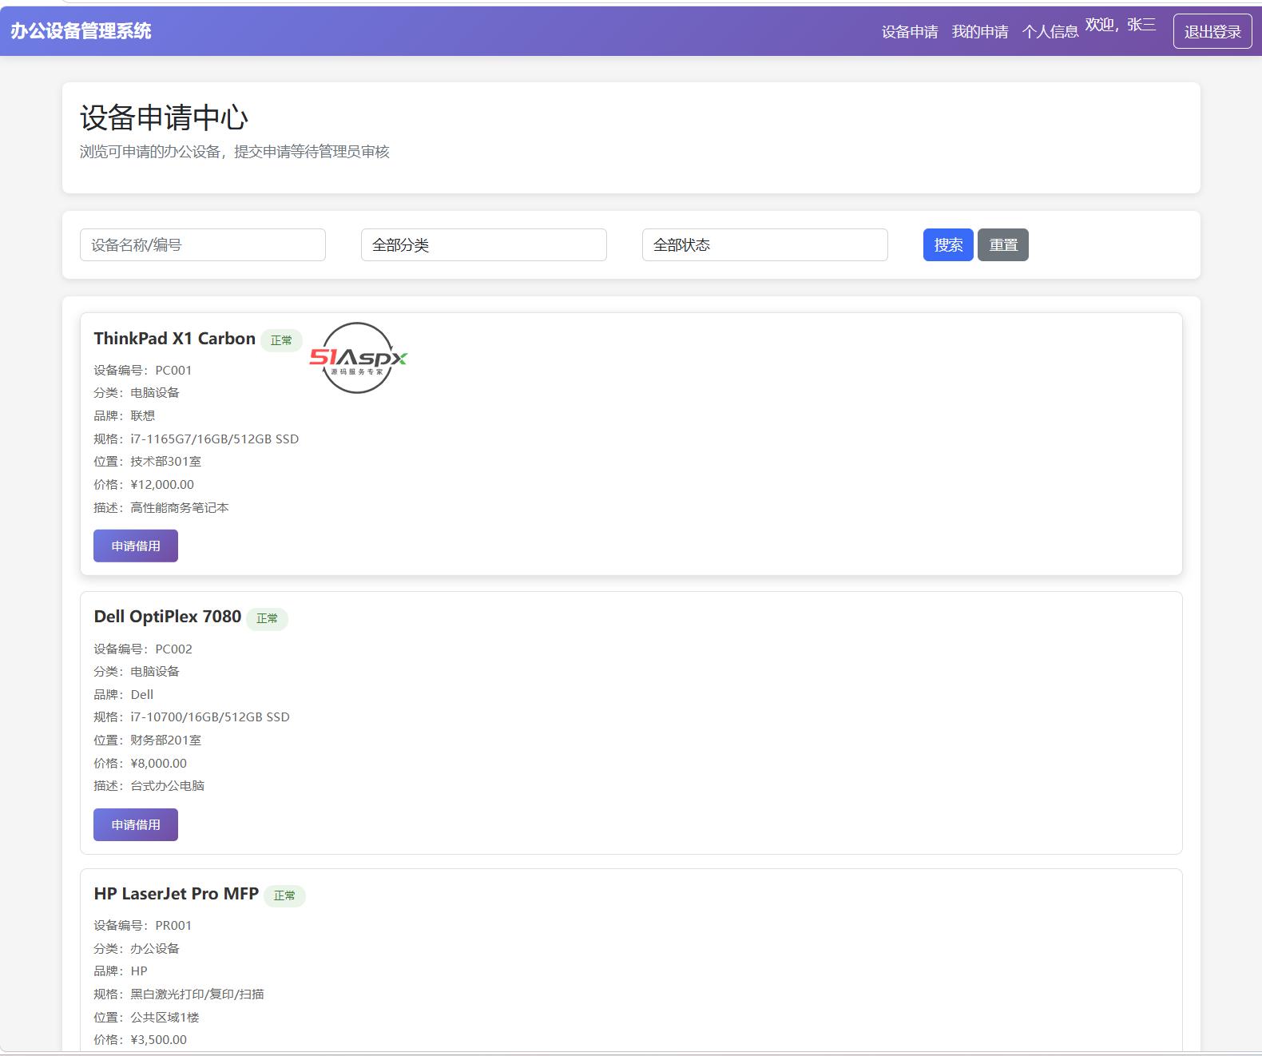Open 个人信息 in the top navigation
1262x1056 pixels.
coord(1050,32)
